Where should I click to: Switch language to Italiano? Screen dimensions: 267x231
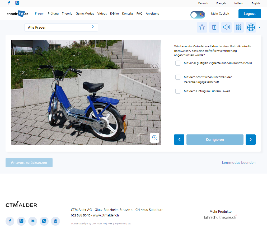point(238,3)
